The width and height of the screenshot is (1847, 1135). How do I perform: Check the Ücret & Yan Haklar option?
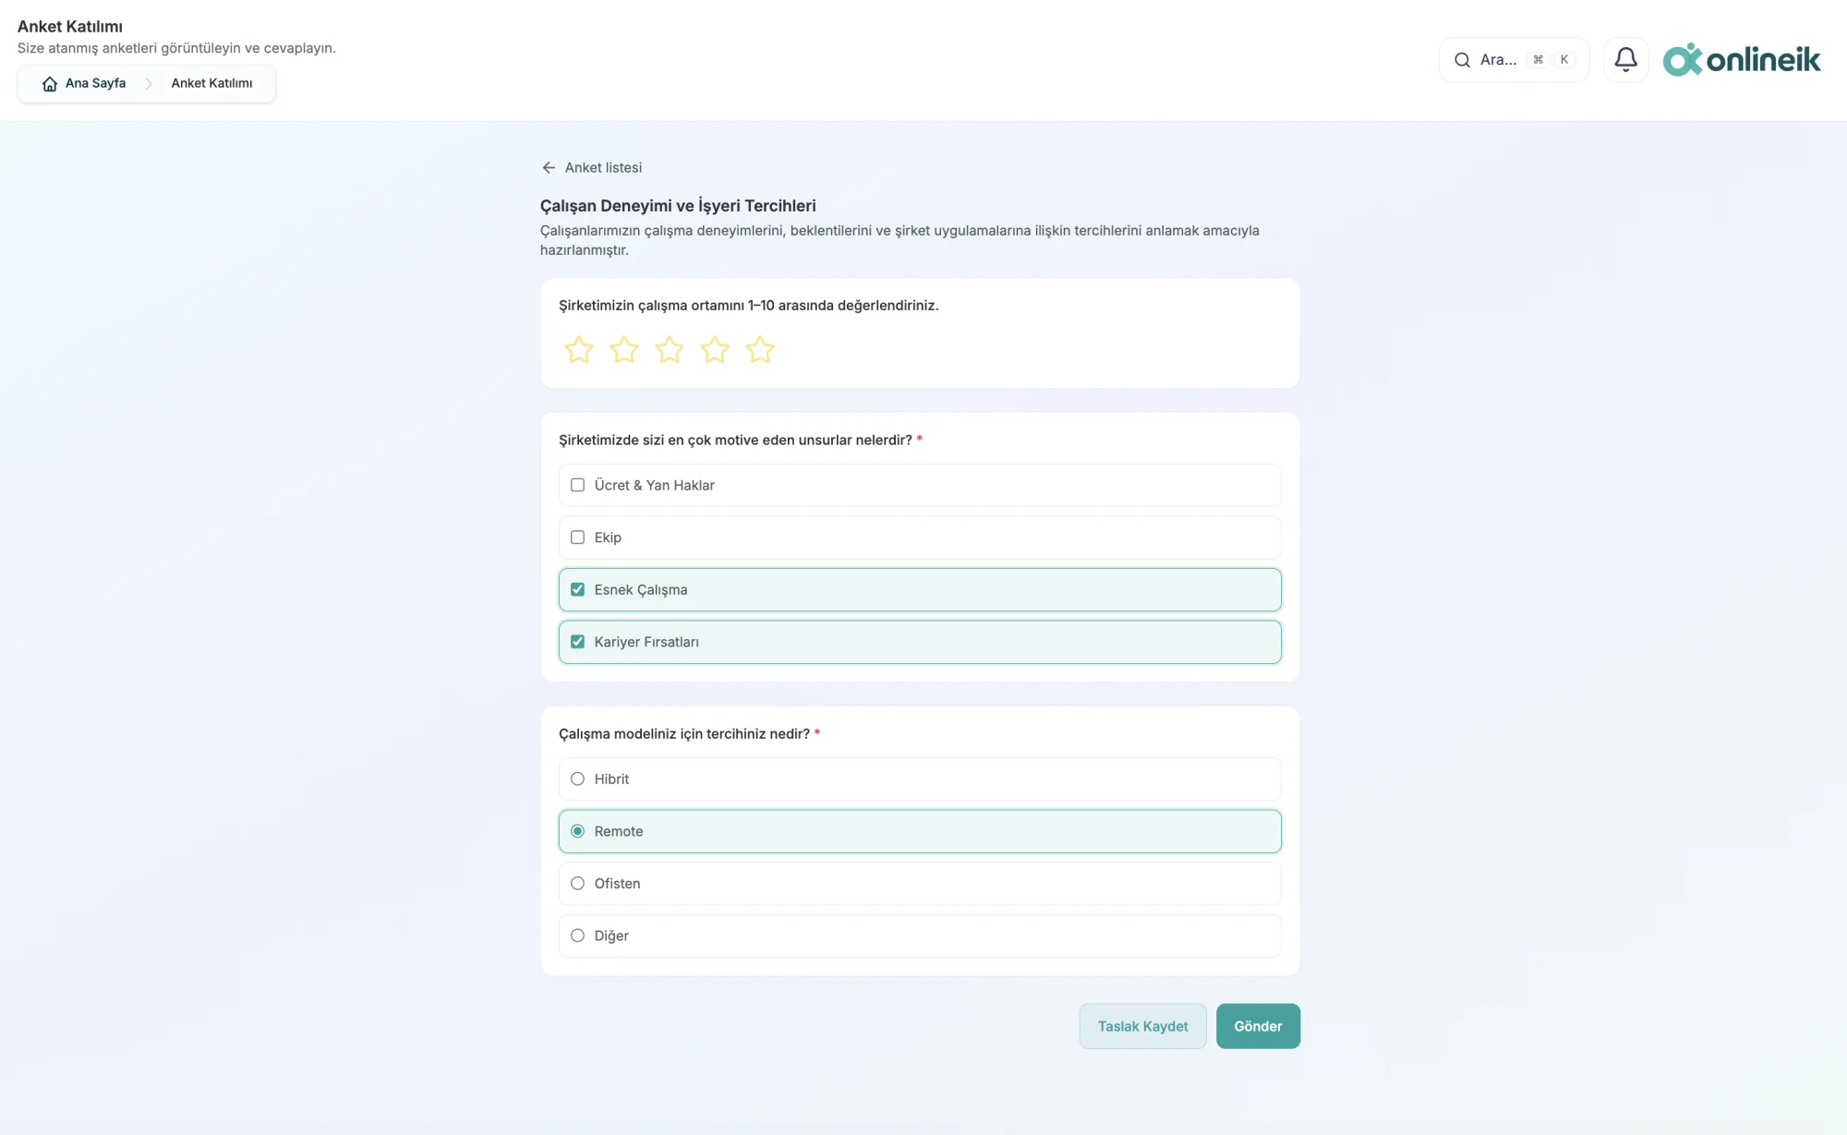[920, 485]
